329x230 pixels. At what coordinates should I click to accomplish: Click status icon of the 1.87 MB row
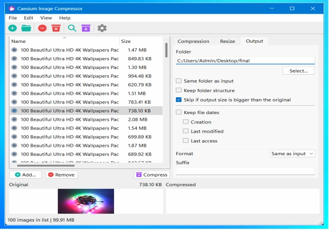(14, 146)
